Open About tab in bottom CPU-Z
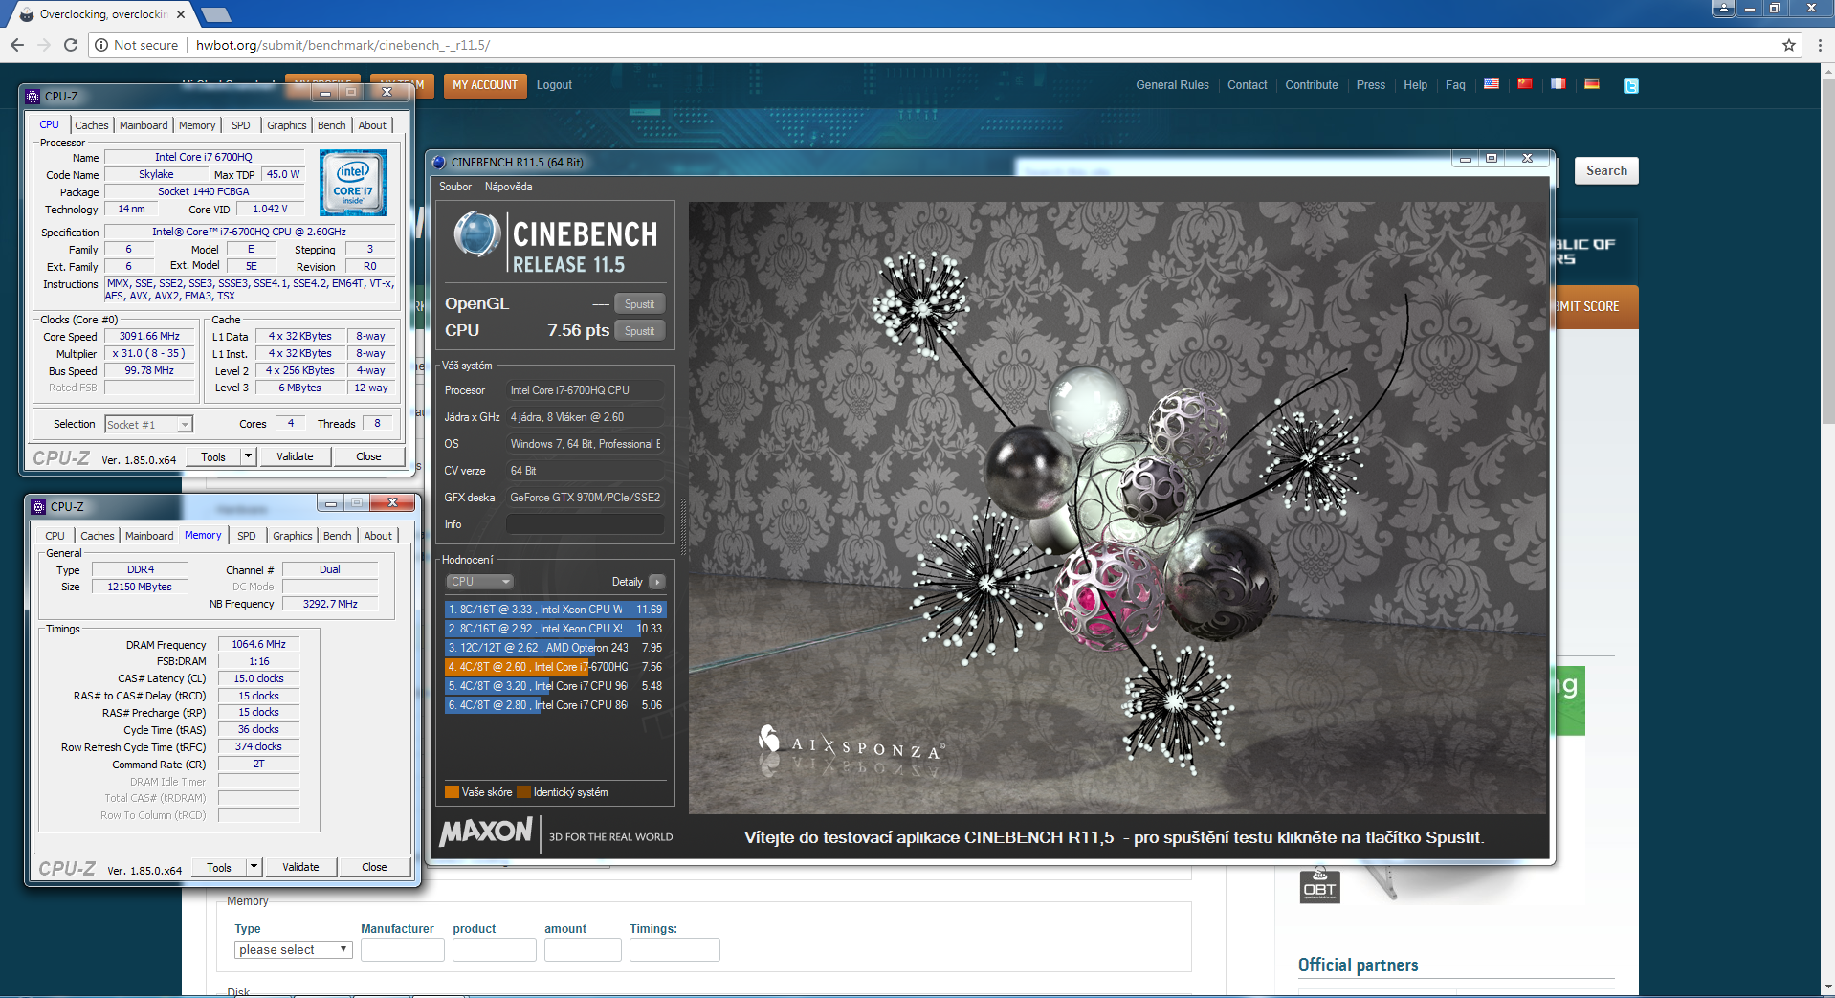The height and width of the screenshot is (998, 1835). point(378,536)
